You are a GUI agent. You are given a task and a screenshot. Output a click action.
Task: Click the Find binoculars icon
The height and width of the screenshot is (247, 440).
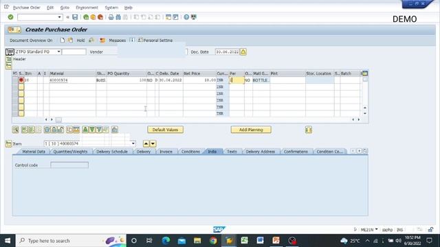click(x=118, y=17)
